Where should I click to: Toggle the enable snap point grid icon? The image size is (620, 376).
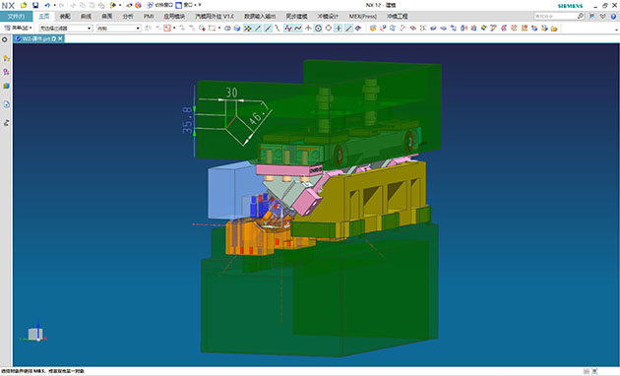pyautogui.click(x=248, y=29)
